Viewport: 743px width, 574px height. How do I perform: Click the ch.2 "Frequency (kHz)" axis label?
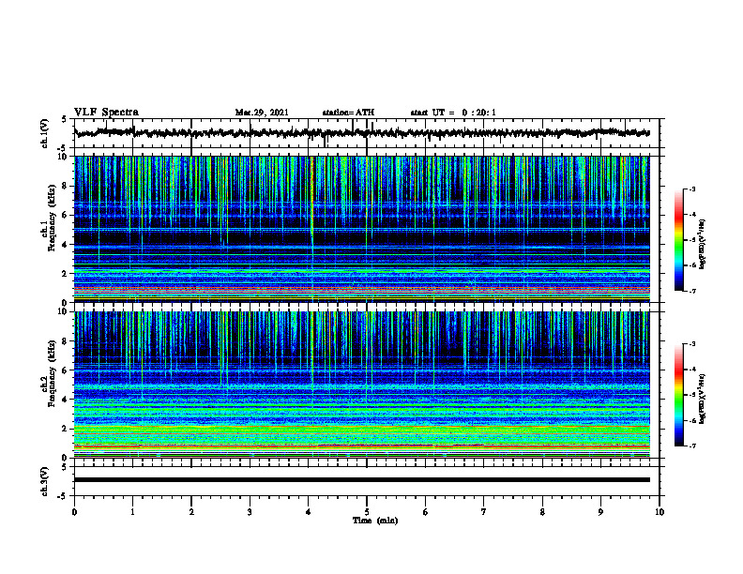(x=53, y=373)
